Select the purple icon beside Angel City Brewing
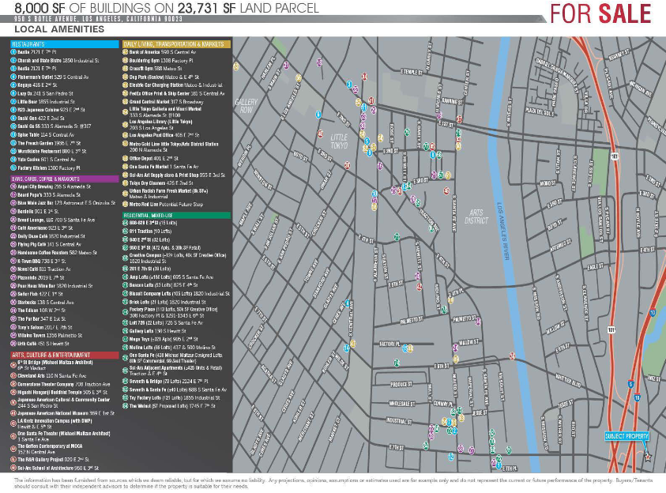The width and height of the screenshot is (666, 493). point(13,186)
